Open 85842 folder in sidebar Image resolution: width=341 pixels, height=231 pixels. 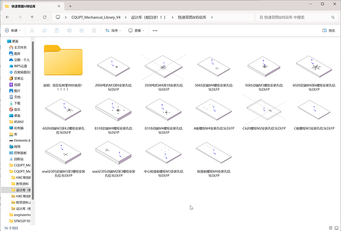coord(16,122)
